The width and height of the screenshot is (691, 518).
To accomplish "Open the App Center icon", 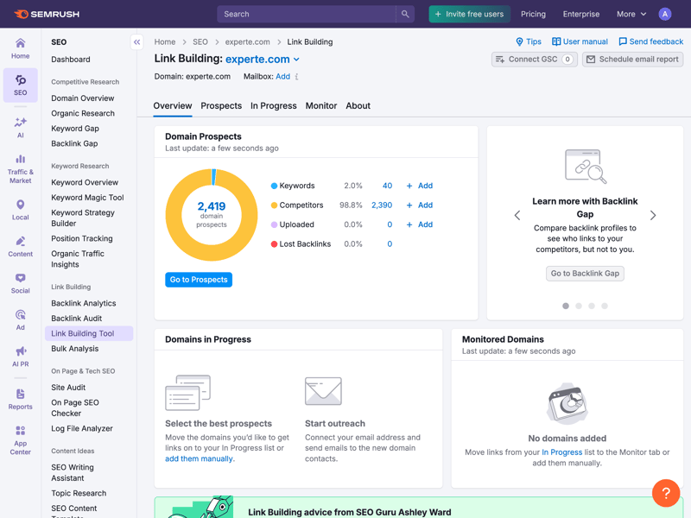I will (x=20, y=439).
